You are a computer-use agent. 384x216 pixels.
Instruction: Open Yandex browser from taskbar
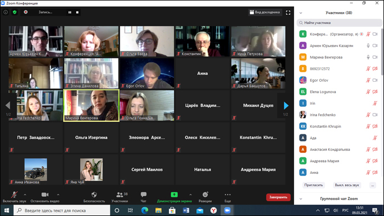point(213,211)
